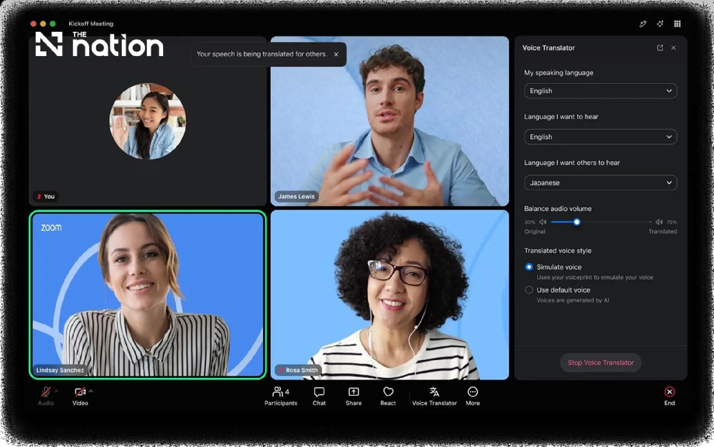Screen dimensions: 714x447
Task: Expand audio options with the caret beside Audio
Action: pyautogui.click(x=56, y=391)
